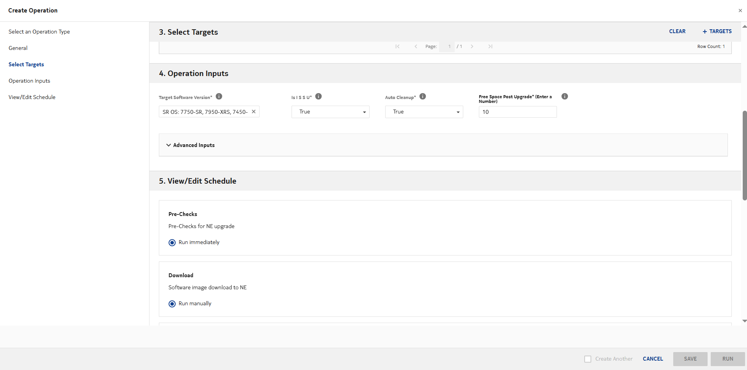Jump to last page in targets pagination
Viewport: 747px width, 370px height.
[x=491, y=46]
